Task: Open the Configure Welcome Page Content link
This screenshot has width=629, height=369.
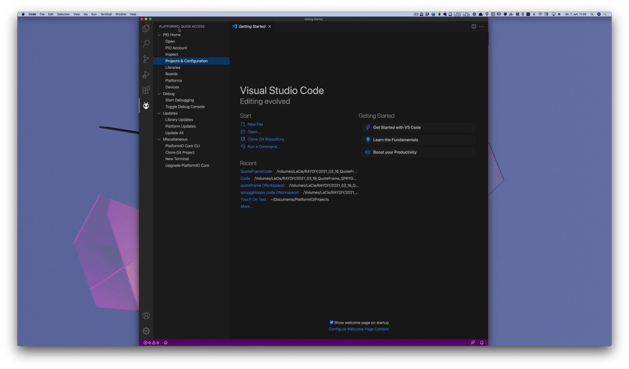Action: 359,329
